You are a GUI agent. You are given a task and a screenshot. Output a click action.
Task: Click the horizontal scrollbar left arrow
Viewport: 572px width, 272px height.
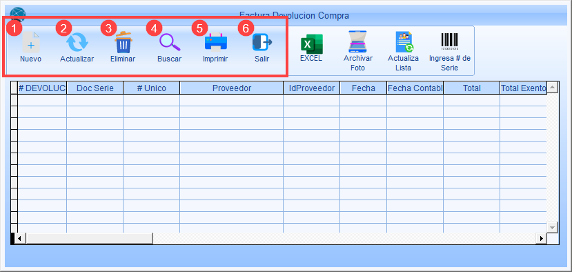pos(20,238)
